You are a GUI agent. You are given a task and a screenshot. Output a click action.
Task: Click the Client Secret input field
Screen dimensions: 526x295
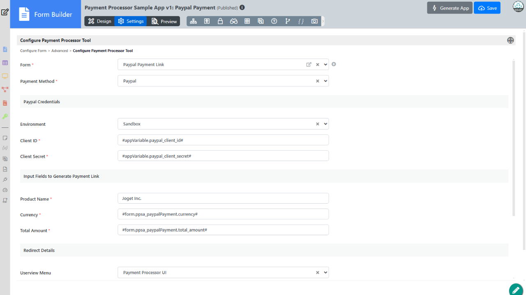coord(223,156)
